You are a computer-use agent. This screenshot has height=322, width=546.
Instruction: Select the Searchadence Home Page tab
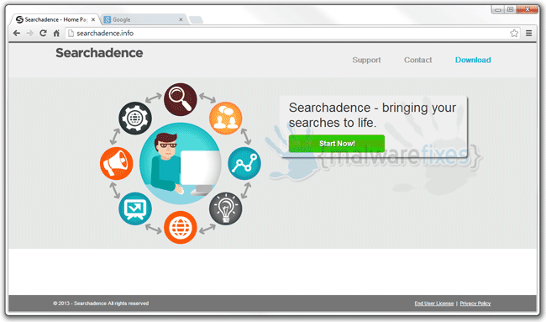coord(55,20)
